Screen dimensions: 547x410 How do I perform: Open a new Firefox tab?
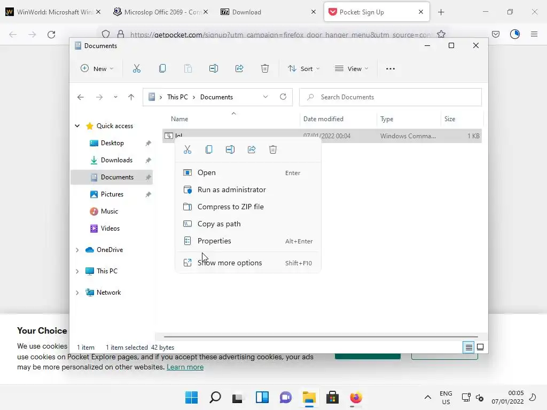tap(441, 12)
